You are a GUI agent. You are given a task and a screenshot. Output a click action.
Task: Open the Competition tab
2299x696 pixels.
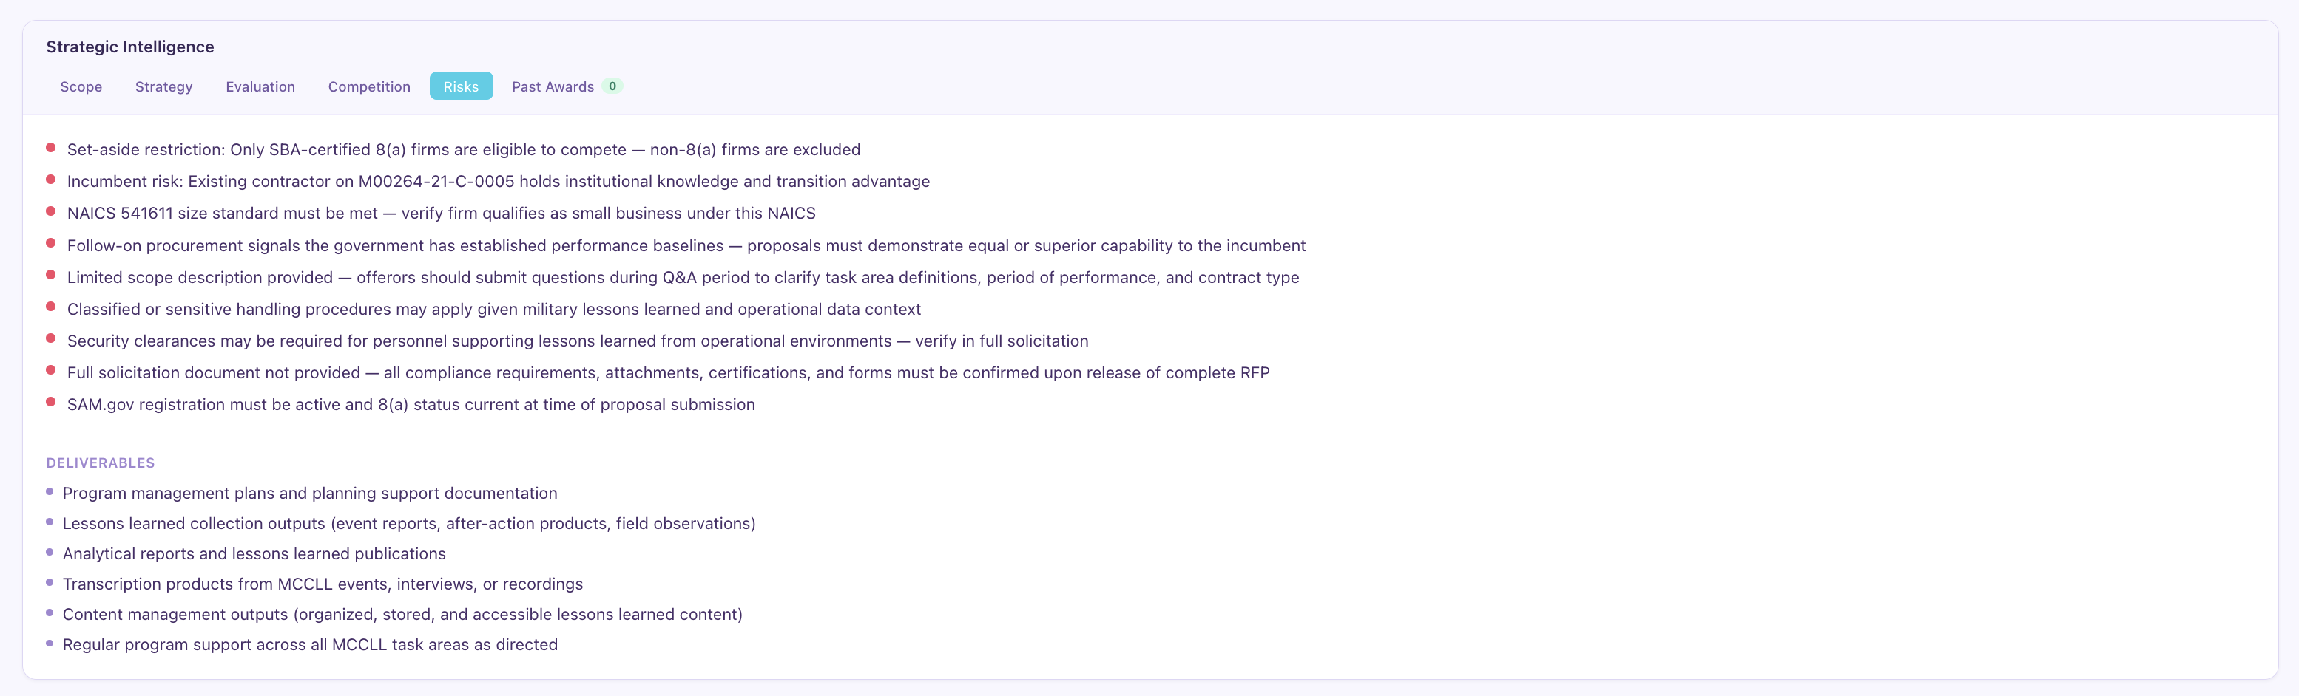pos(368,86)
